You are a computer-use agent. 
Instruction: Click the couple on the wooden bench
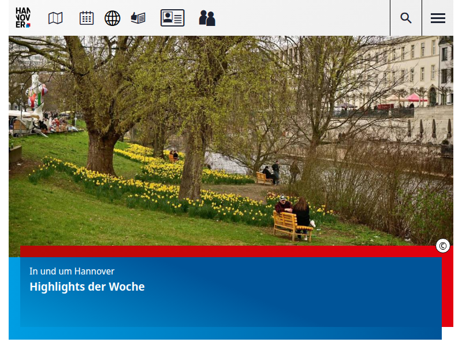[x=293, y=213]
